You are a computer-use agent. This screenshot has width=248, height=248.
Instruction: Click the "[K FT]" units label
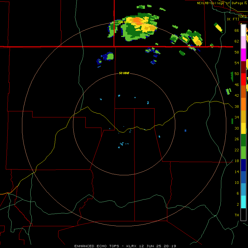pos(233,19)
